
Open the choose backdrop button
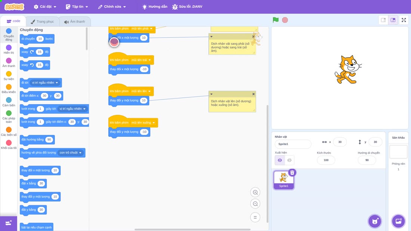[398, 221]
